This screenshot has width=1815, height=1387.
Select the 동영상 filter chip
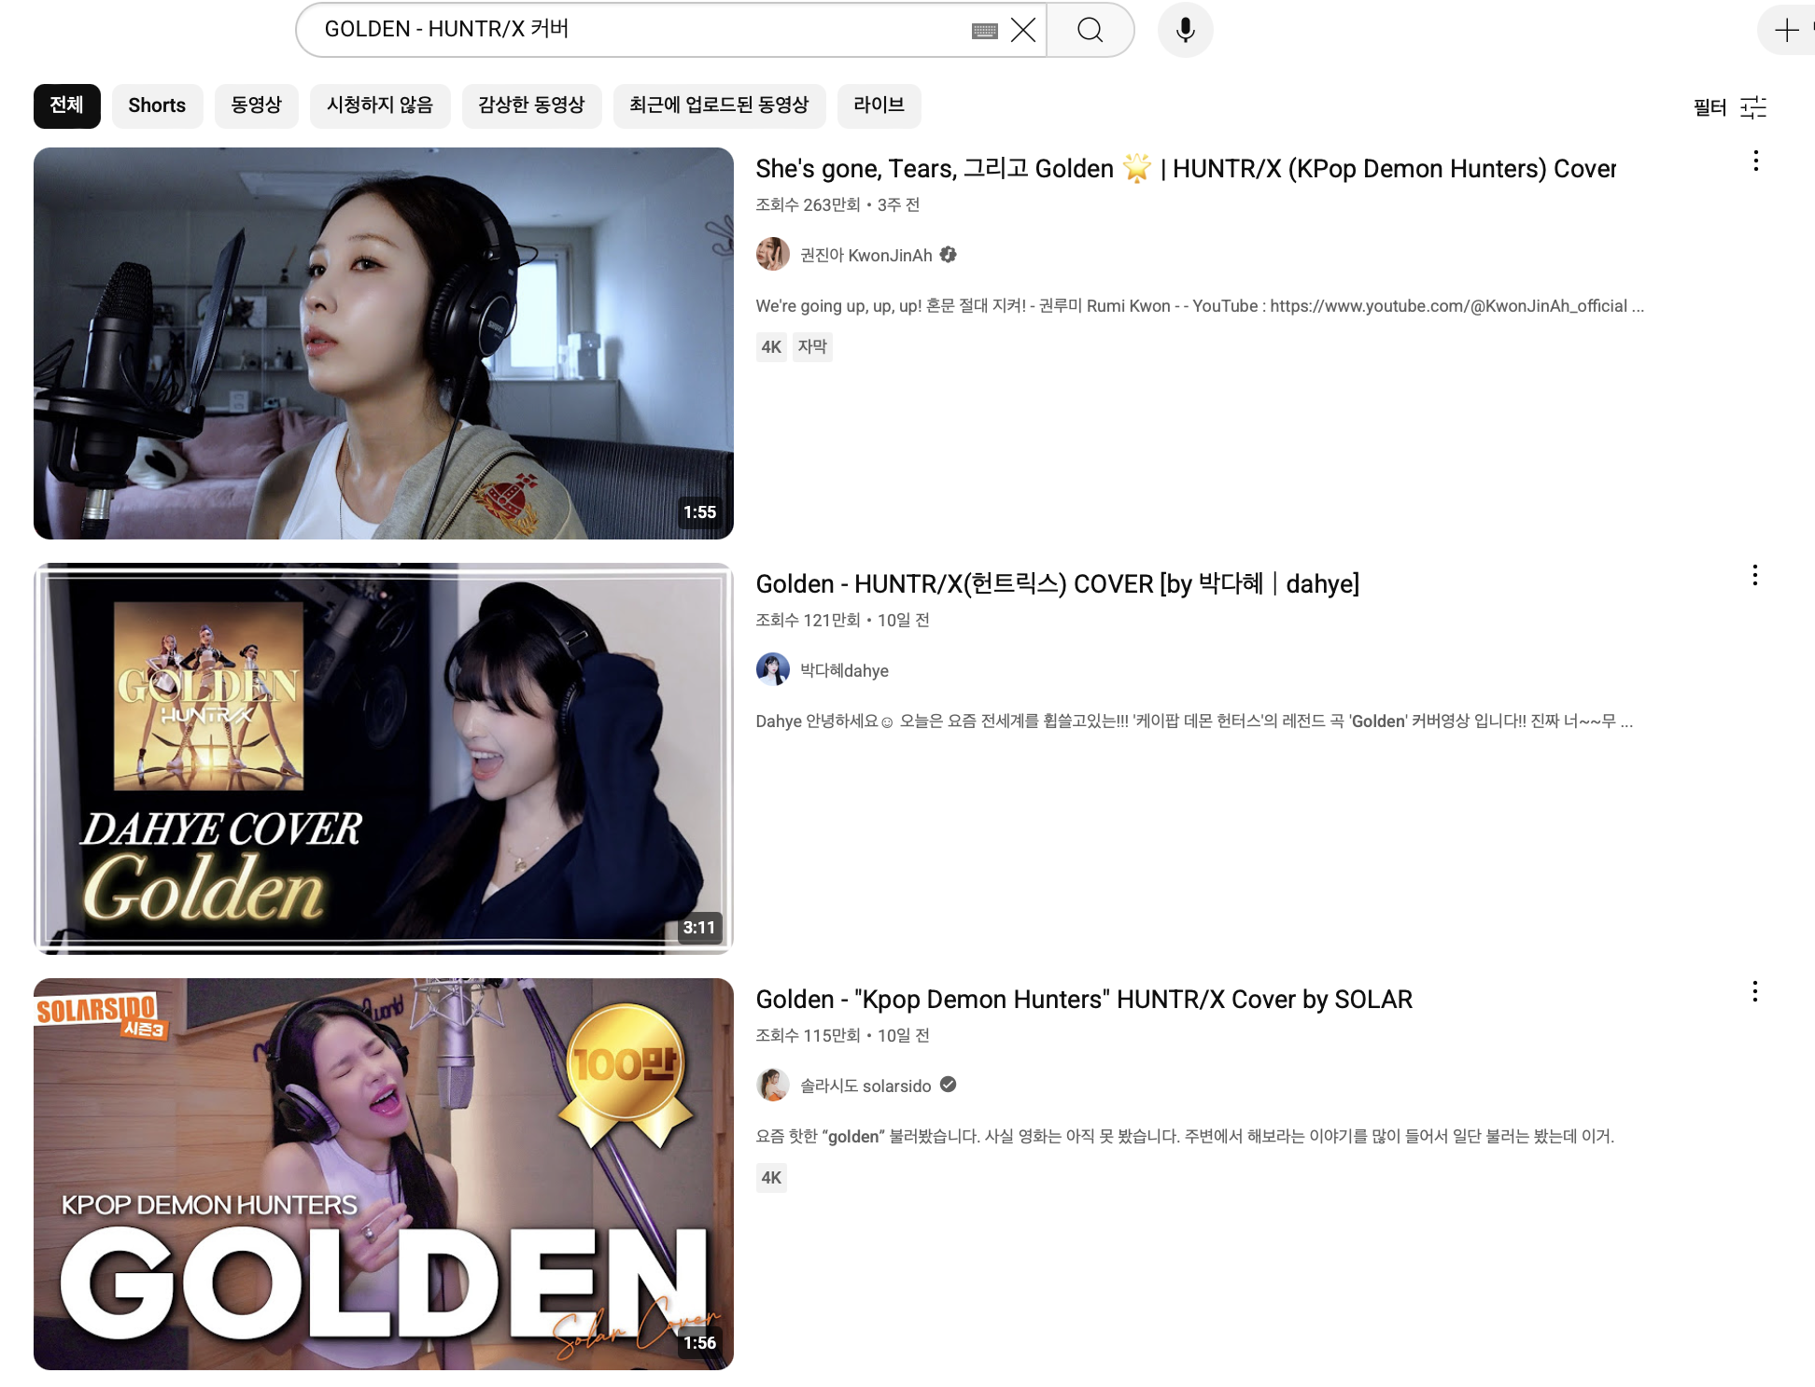[x=256, y=105]
